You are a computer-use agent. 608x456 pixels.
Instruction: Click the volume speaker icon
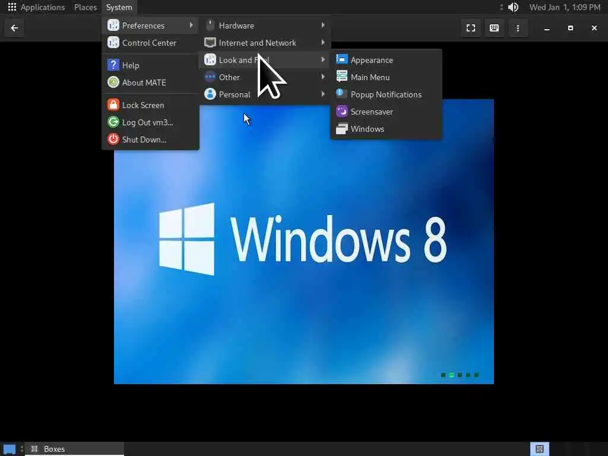(514, 7)
